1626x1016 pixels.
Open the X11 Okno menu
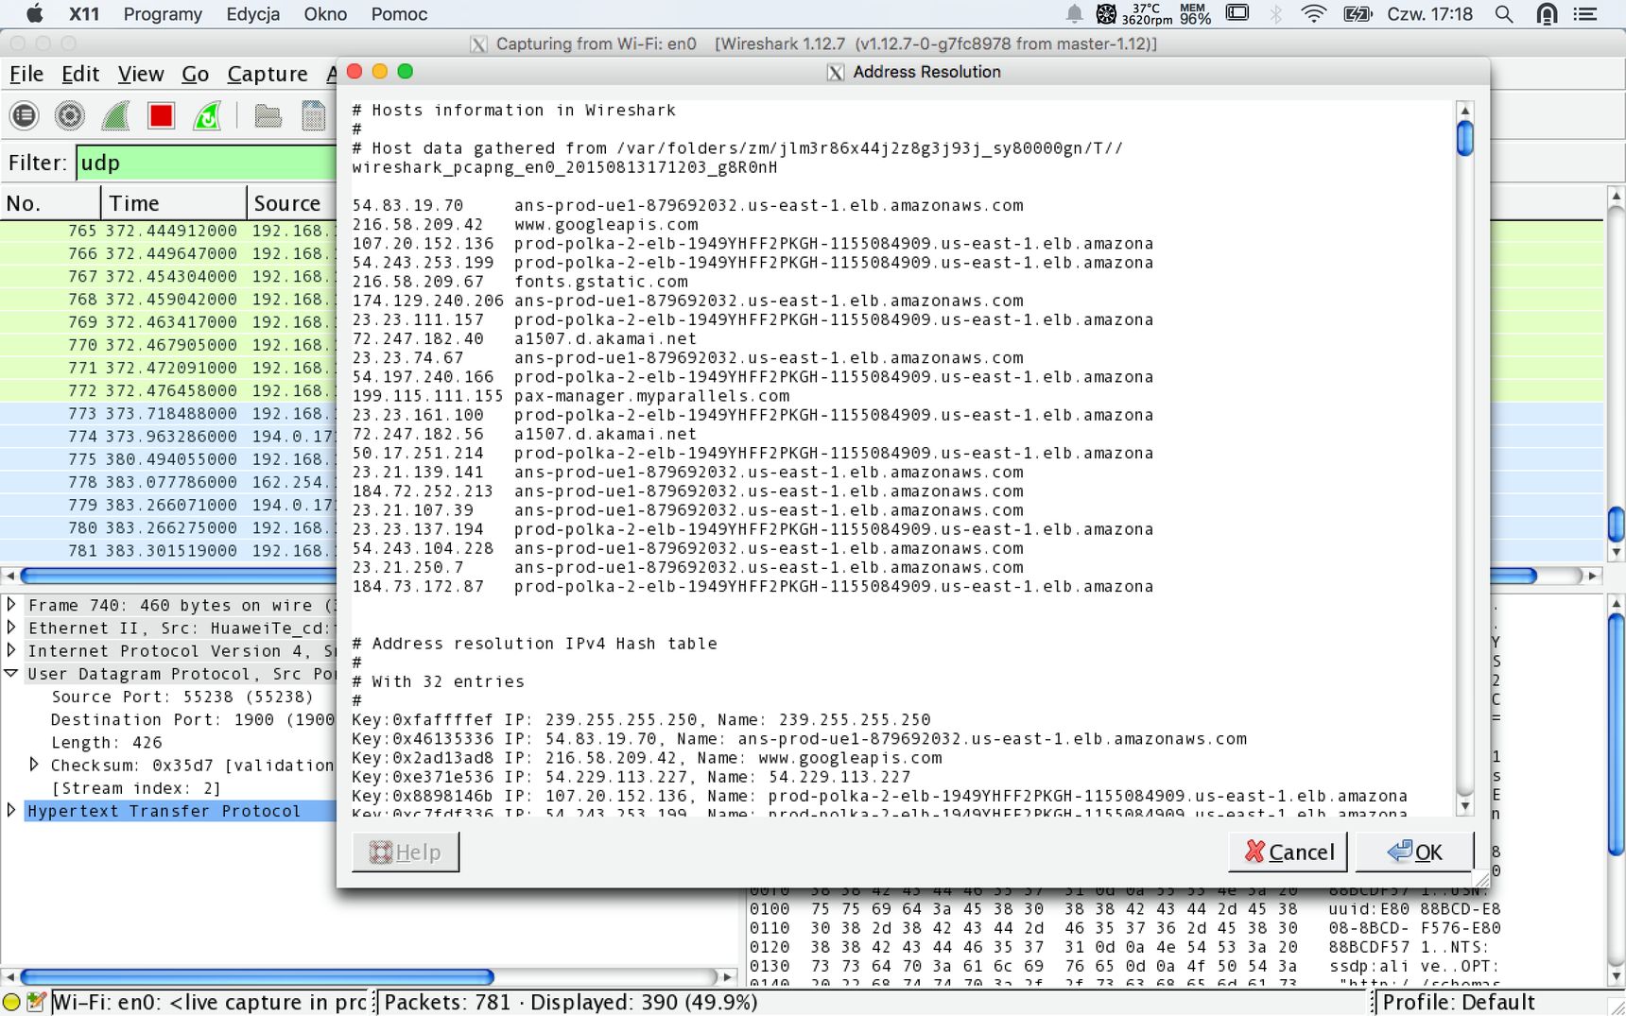(x=325, y=14)
